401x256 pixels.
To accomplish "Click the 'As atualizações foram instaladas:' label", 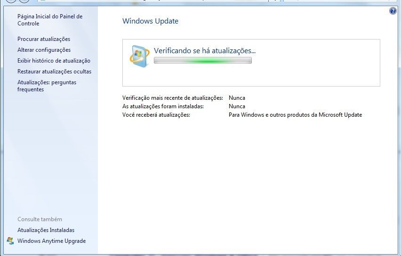I will (163, 106).
